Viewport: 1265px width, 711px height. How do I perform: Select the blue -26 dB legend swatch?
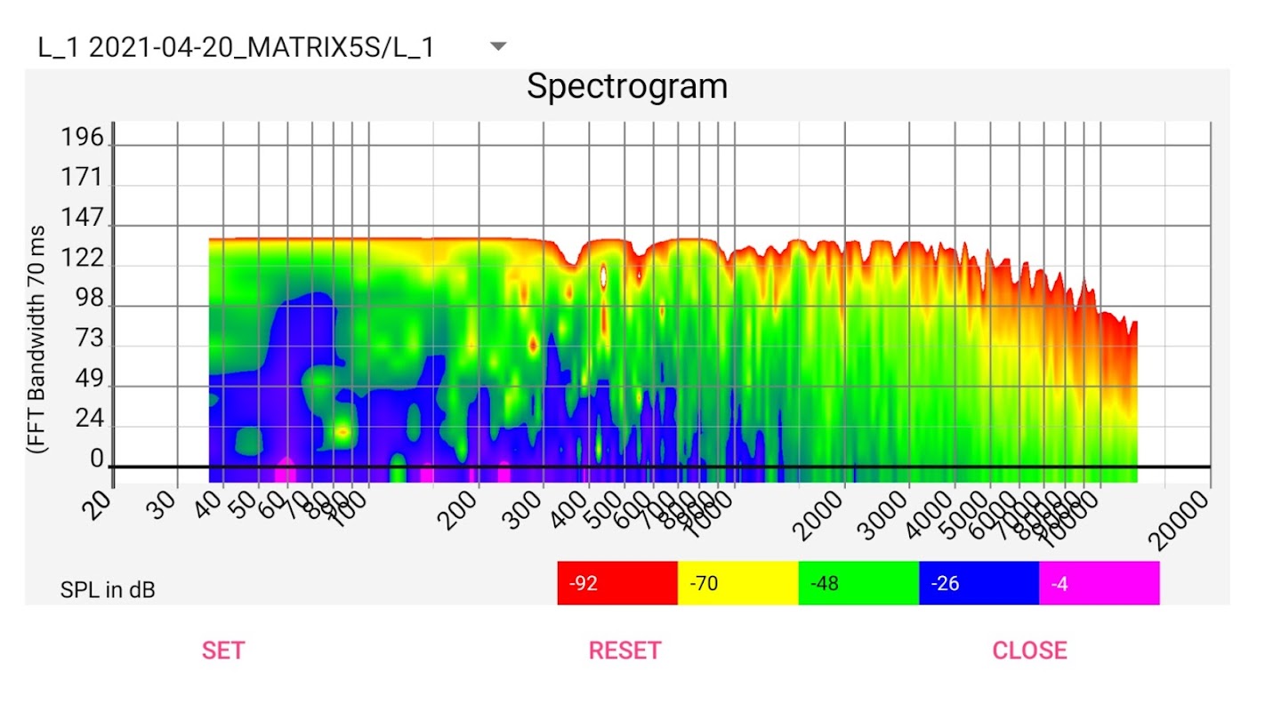click(x=979, y=583)
